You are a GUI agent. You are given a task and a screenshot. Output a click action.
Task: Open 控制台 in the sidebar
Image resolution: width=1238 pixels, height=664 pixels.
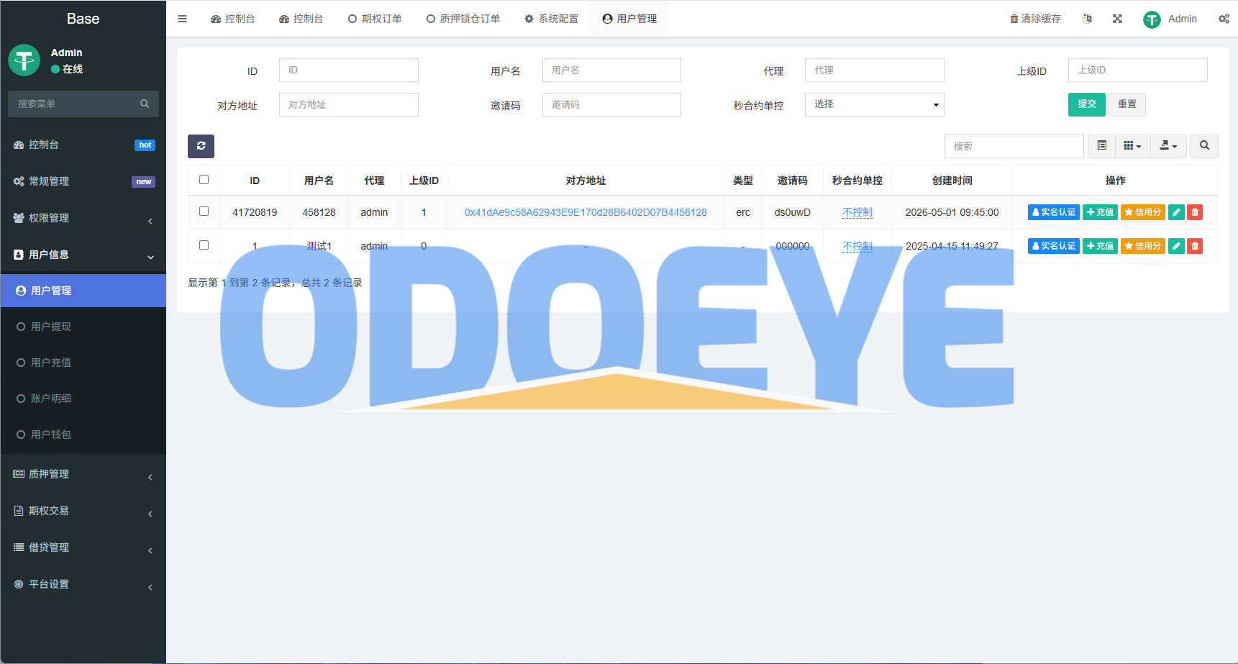(83, 145)
